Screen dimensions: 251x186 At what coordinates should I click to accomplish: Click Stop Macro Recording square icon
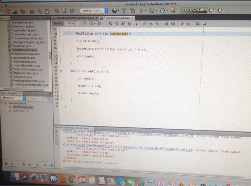point(189,24)
